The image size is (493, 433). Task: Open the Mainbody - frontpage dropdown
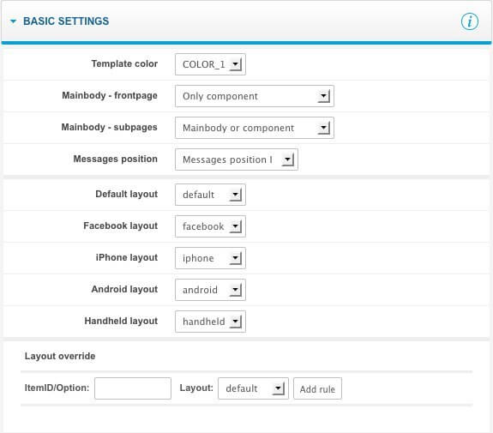click(255, 96)
